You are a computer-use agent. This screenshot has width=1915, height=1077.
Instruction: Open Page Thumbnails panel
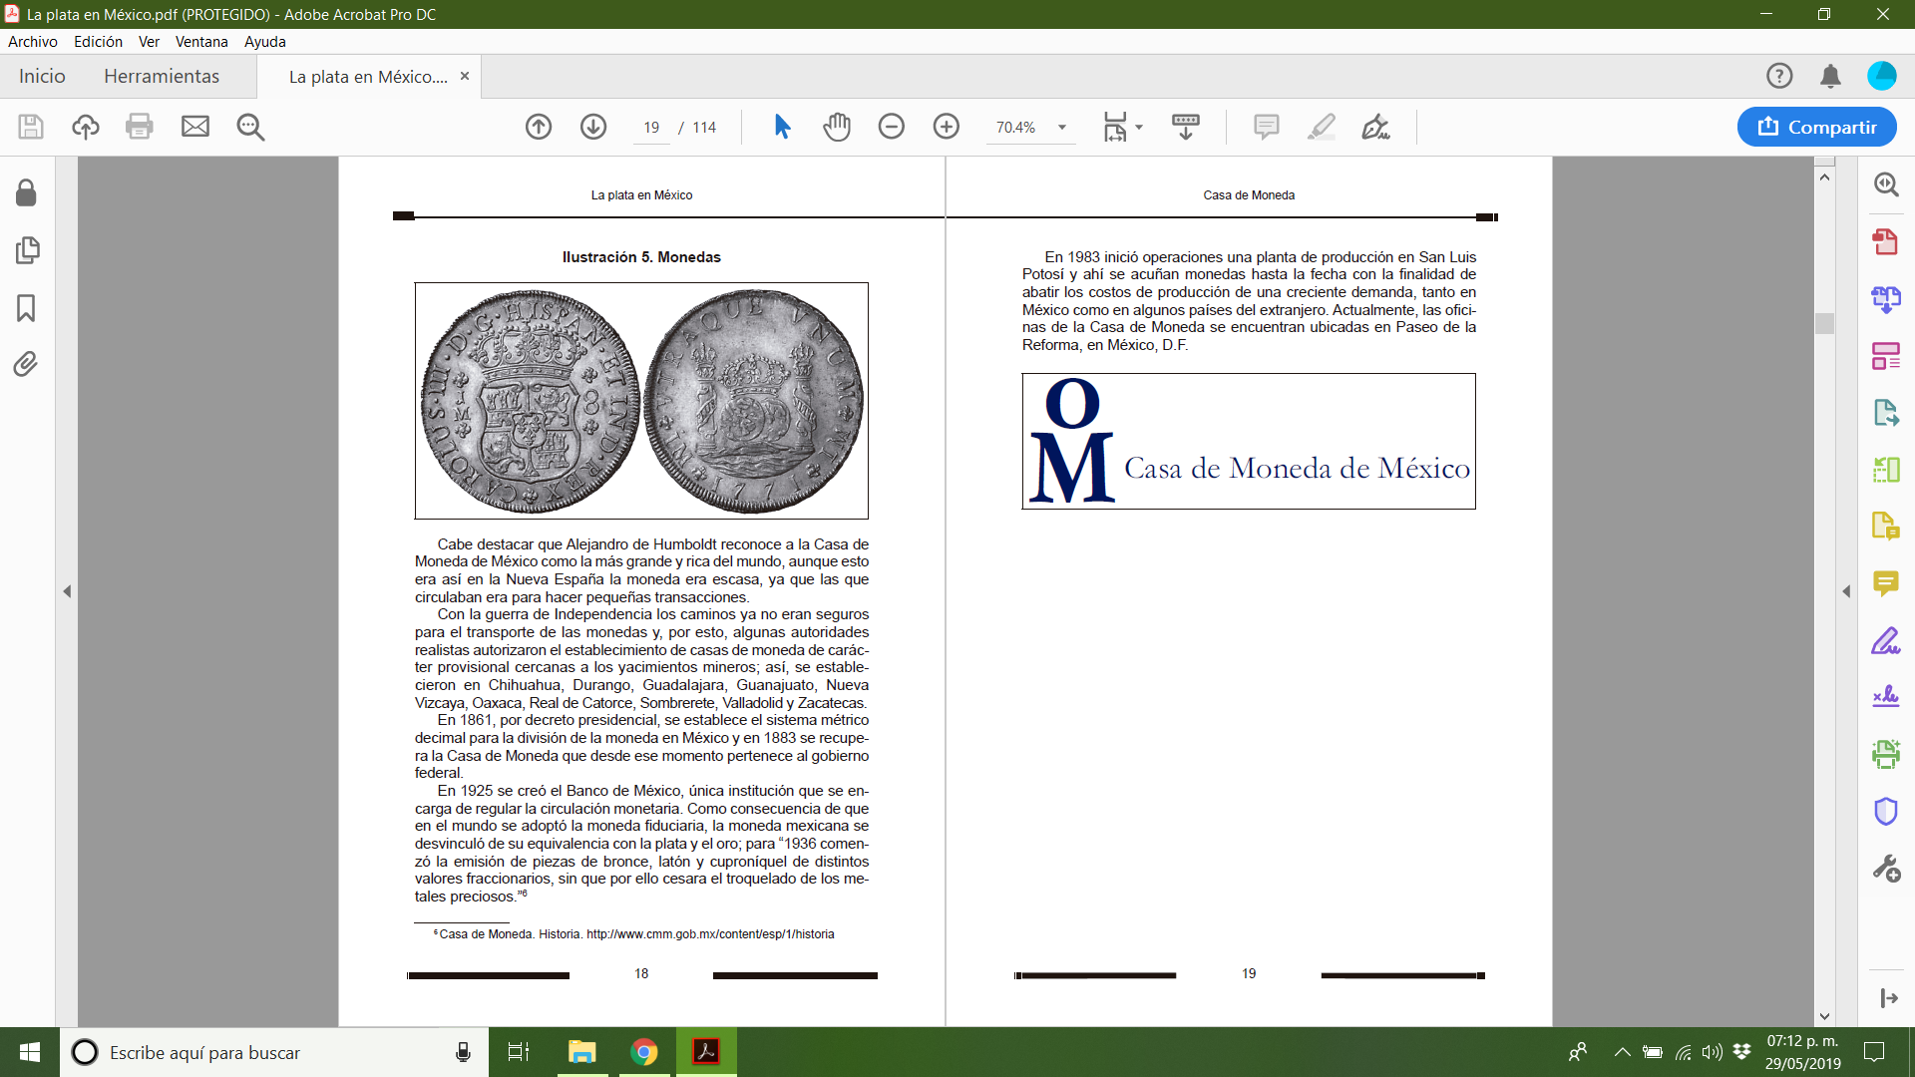click(27, 250)
